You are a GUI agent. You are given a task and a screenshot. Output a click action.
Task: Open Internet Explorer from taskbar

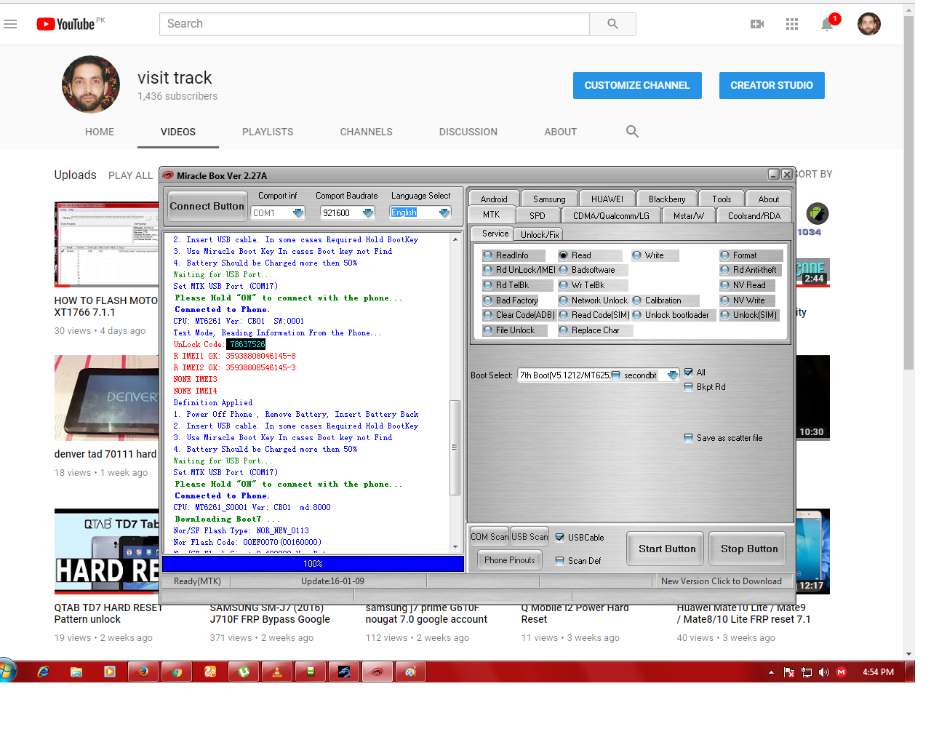point(43,672)
